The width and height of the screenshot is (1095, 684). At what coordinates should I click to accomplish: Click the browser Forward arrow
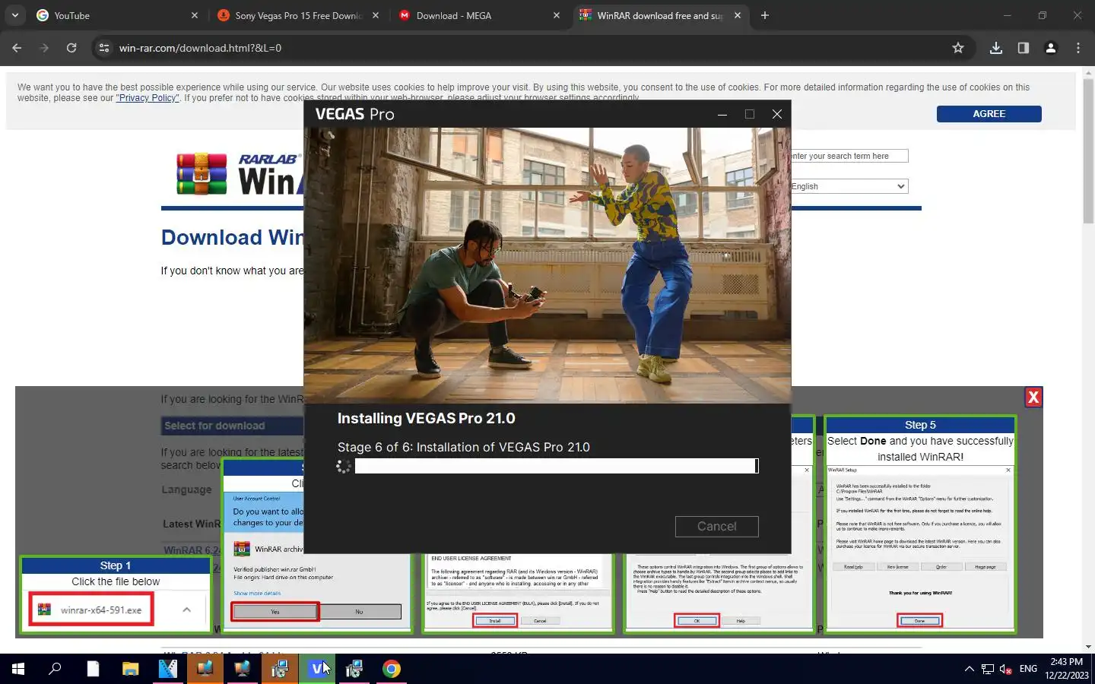pyautogui.click(x=44, y=48)
